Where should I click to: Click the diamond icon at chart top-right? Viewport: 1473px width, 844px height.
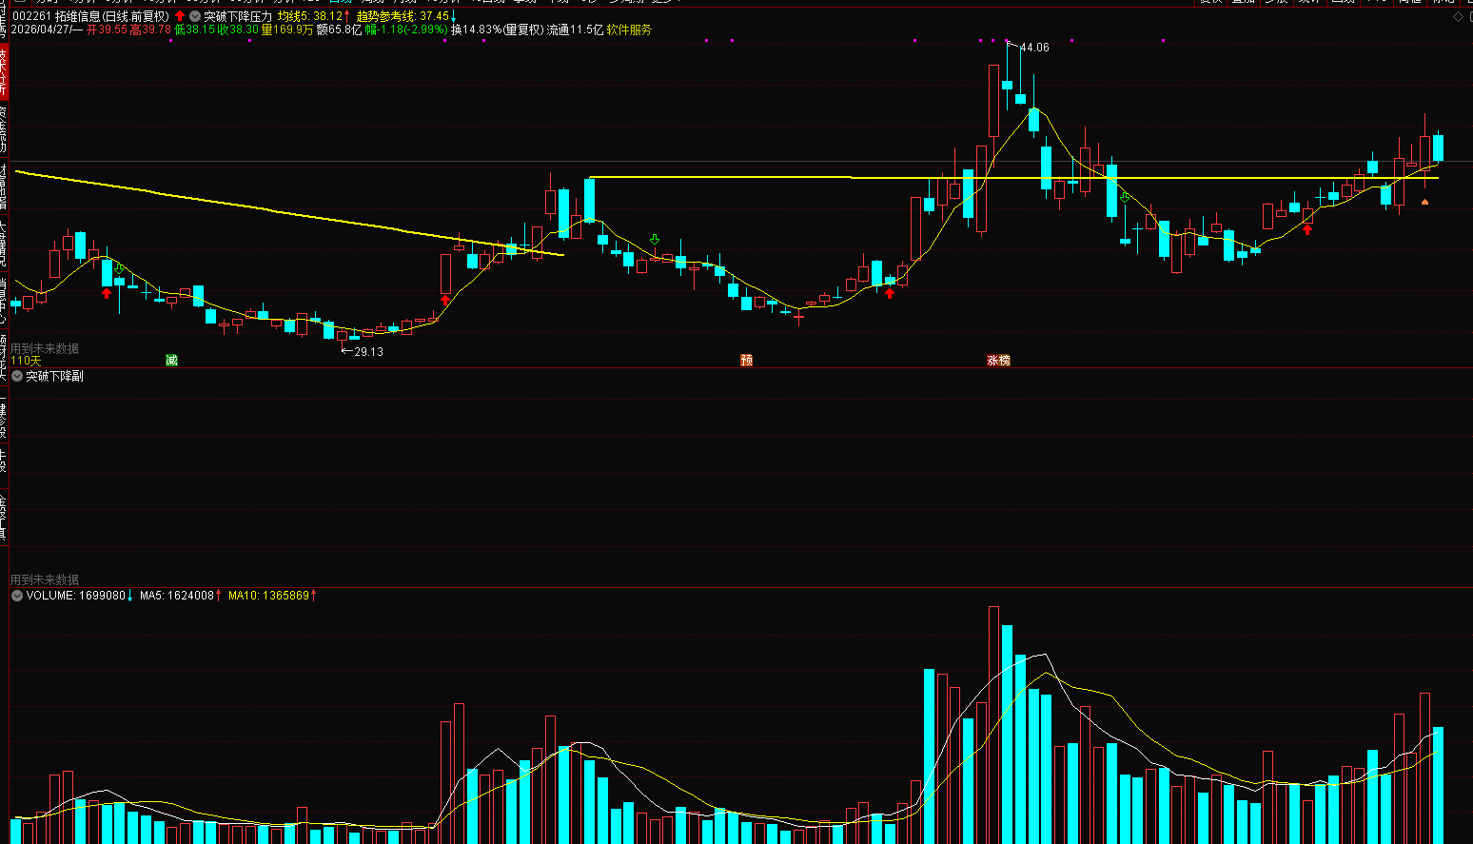click(1459, 16)
